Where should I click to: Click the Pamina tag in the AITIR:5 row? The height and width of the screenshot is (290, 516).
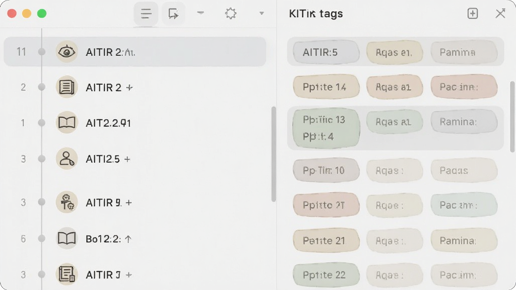(x=464, y=52)
